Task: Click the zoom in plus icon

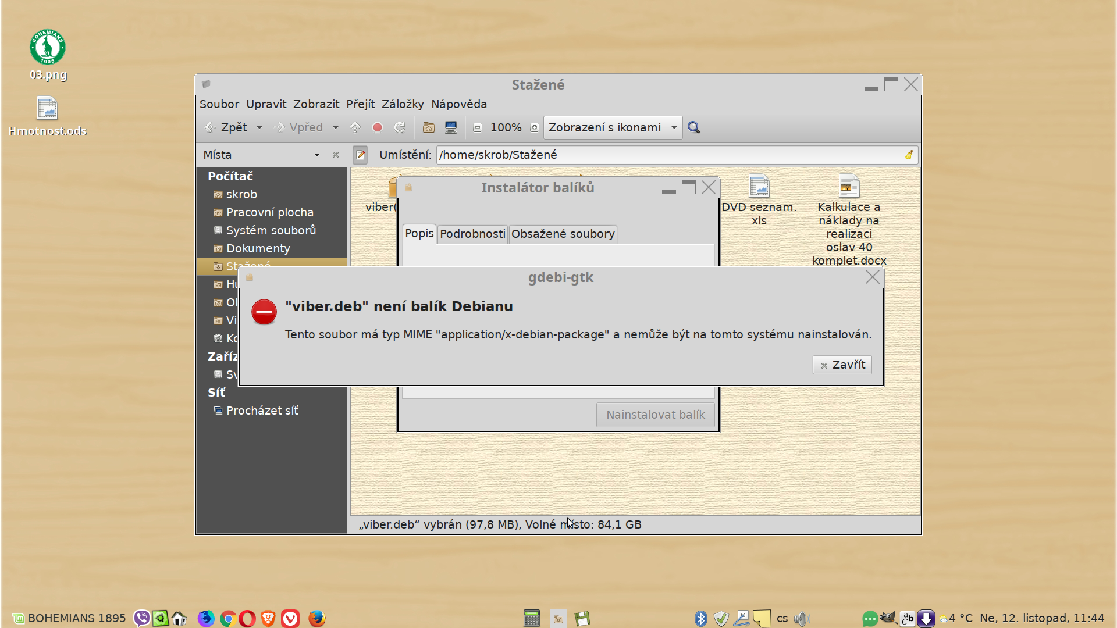Action: 534,127
